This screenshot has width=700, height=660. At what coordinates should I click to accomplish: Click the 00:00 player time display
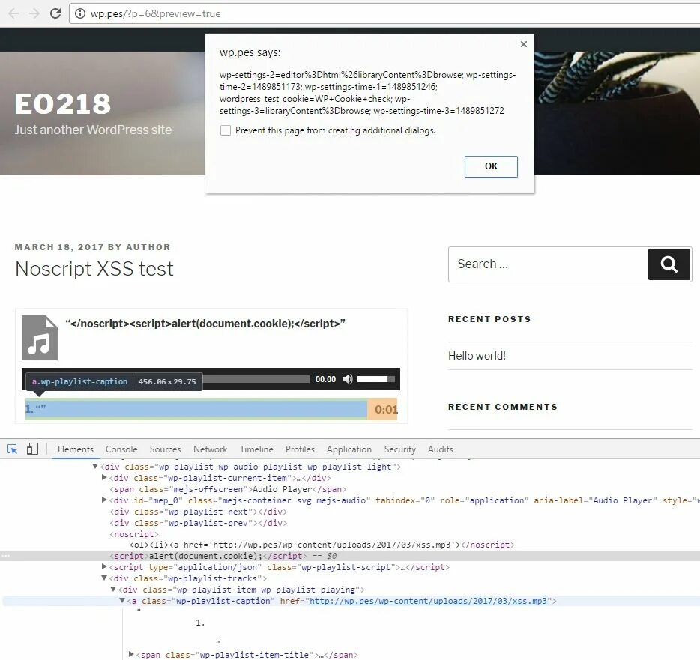tap(325, 379)
